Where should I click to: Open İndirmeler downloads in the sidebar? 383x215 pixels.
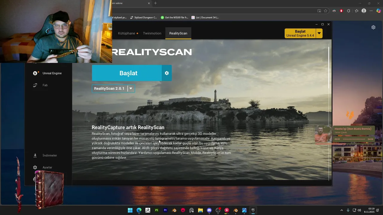coord(45,155)
